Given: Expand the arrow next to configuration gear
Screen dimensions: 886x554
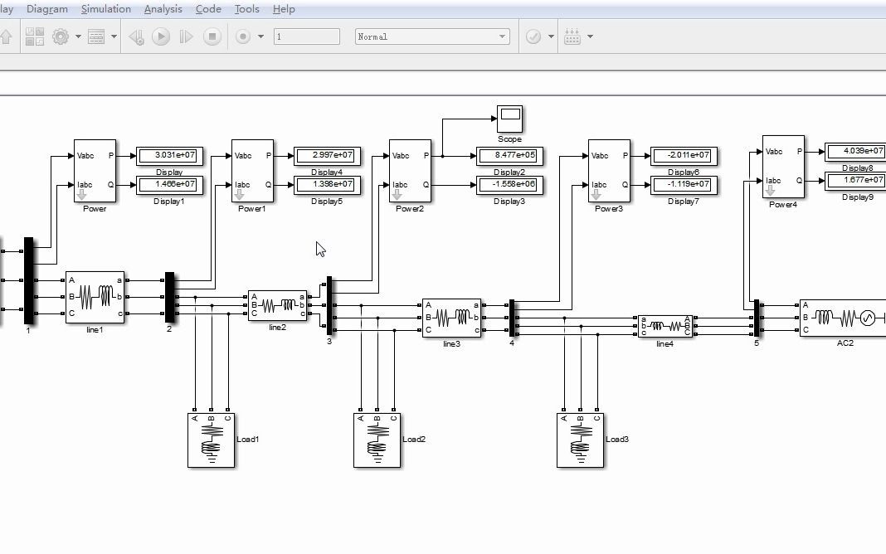Looking at the screenshot, I should [x=78, y=36].
